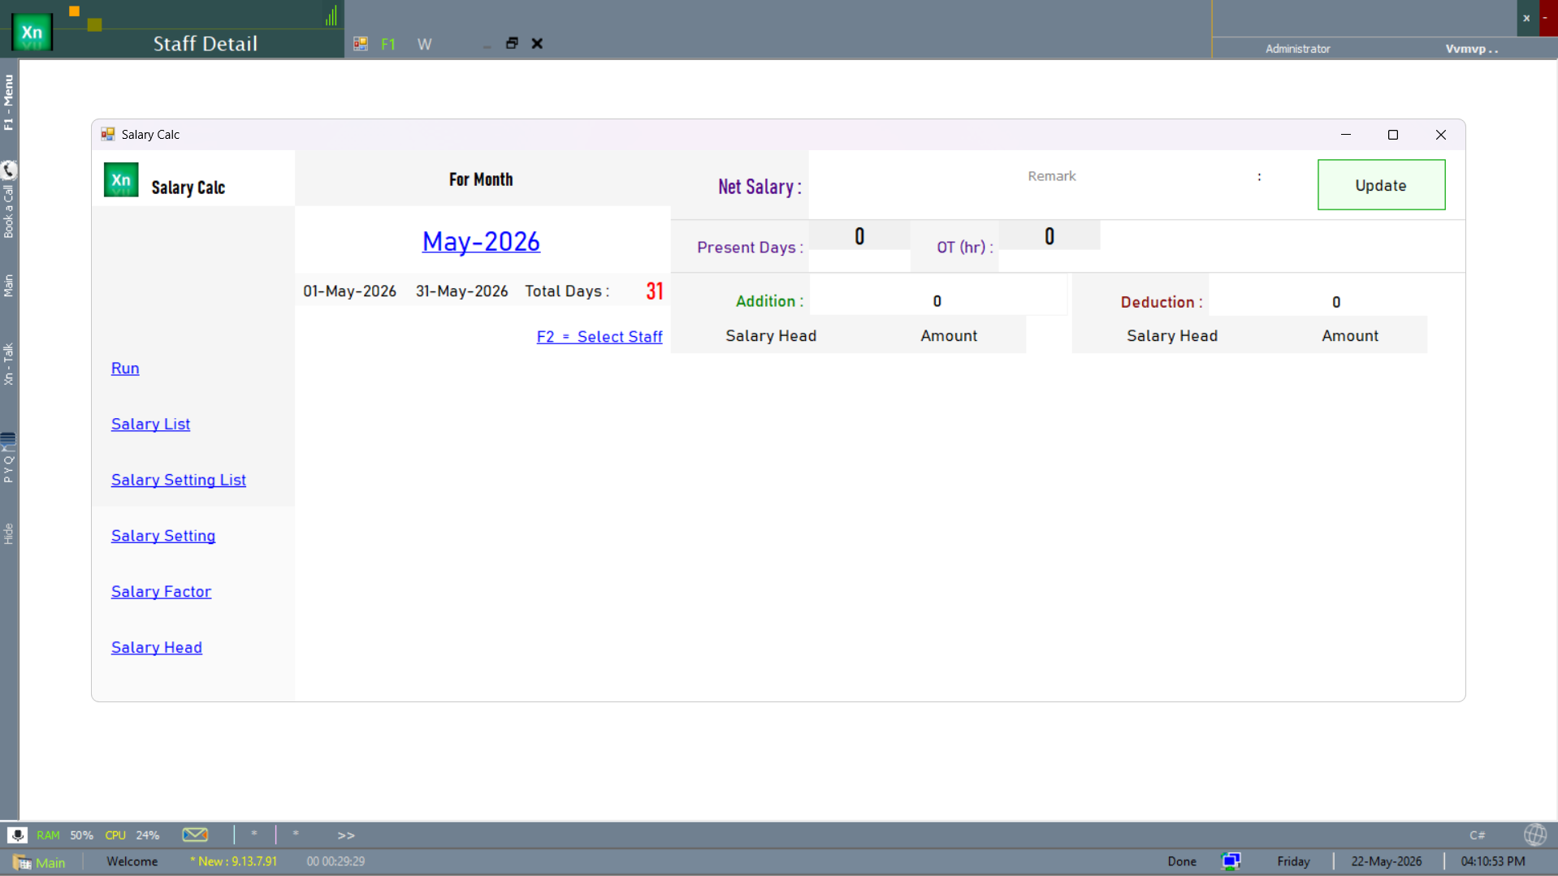
Task: Open the Main sidebar tab
Action: 9,285
